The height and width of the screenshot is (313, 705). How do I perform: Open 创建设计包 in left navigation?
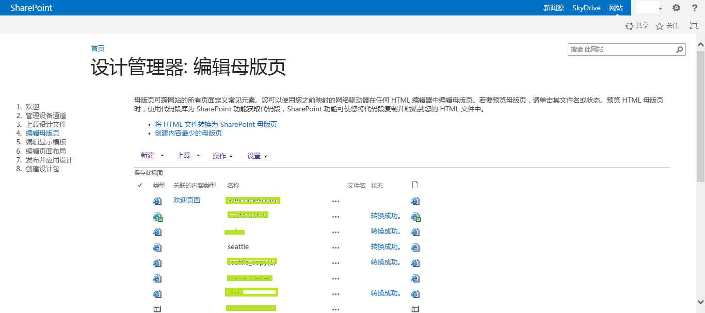click(x=42, y=169)
